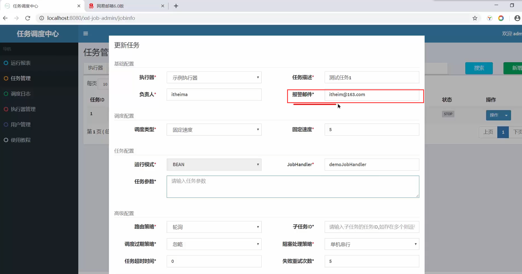This screenshot has height=274, width=522.
Task: Bookmark this page with star icon
Action: (475, 18)
